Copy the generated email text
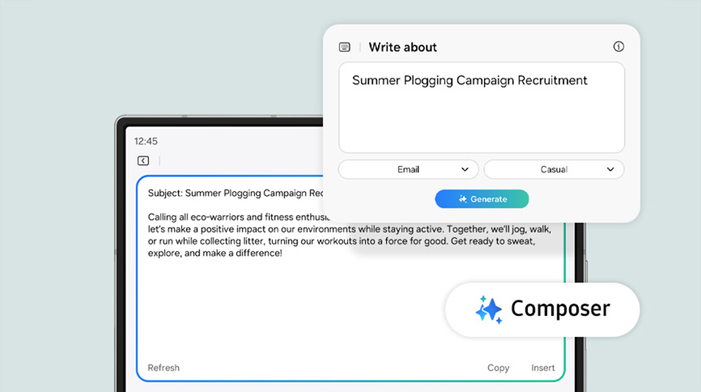Image resolution: width=701 pixels, height=392 pixels. [498, 368]
